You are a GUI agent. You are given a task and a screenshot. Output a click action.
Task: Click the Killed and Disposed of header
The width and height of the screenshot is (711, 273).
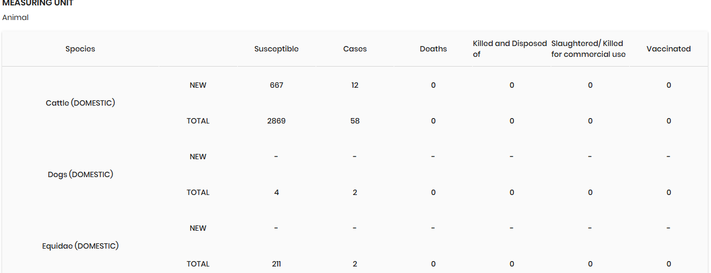coord(510,49)
